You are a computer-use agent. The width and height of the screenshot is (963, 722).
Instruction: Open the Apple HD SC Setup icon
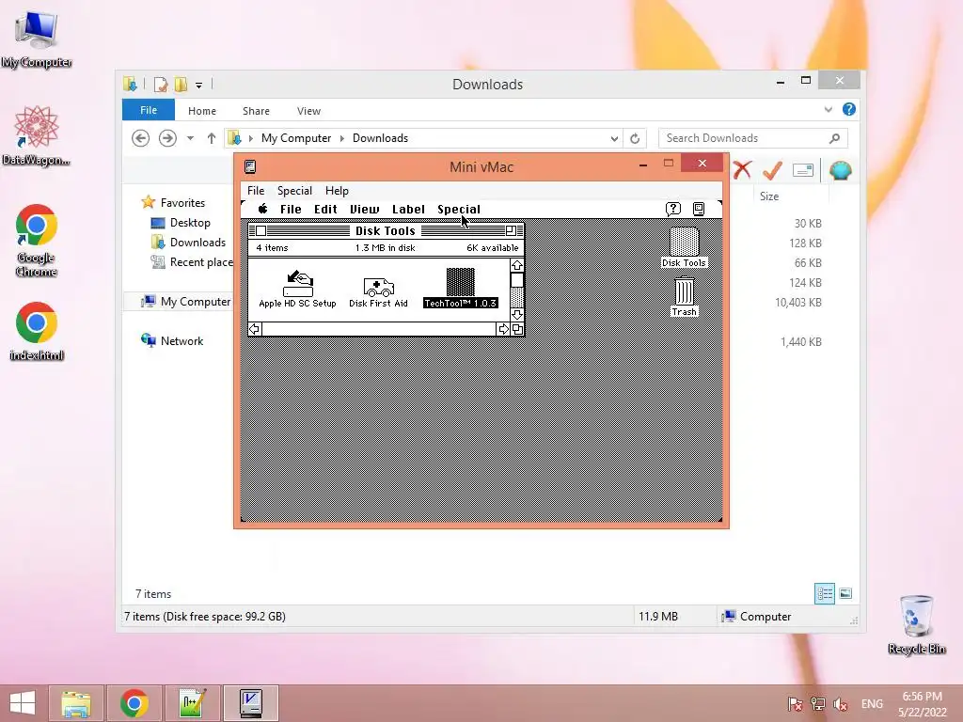coord(298,284)
